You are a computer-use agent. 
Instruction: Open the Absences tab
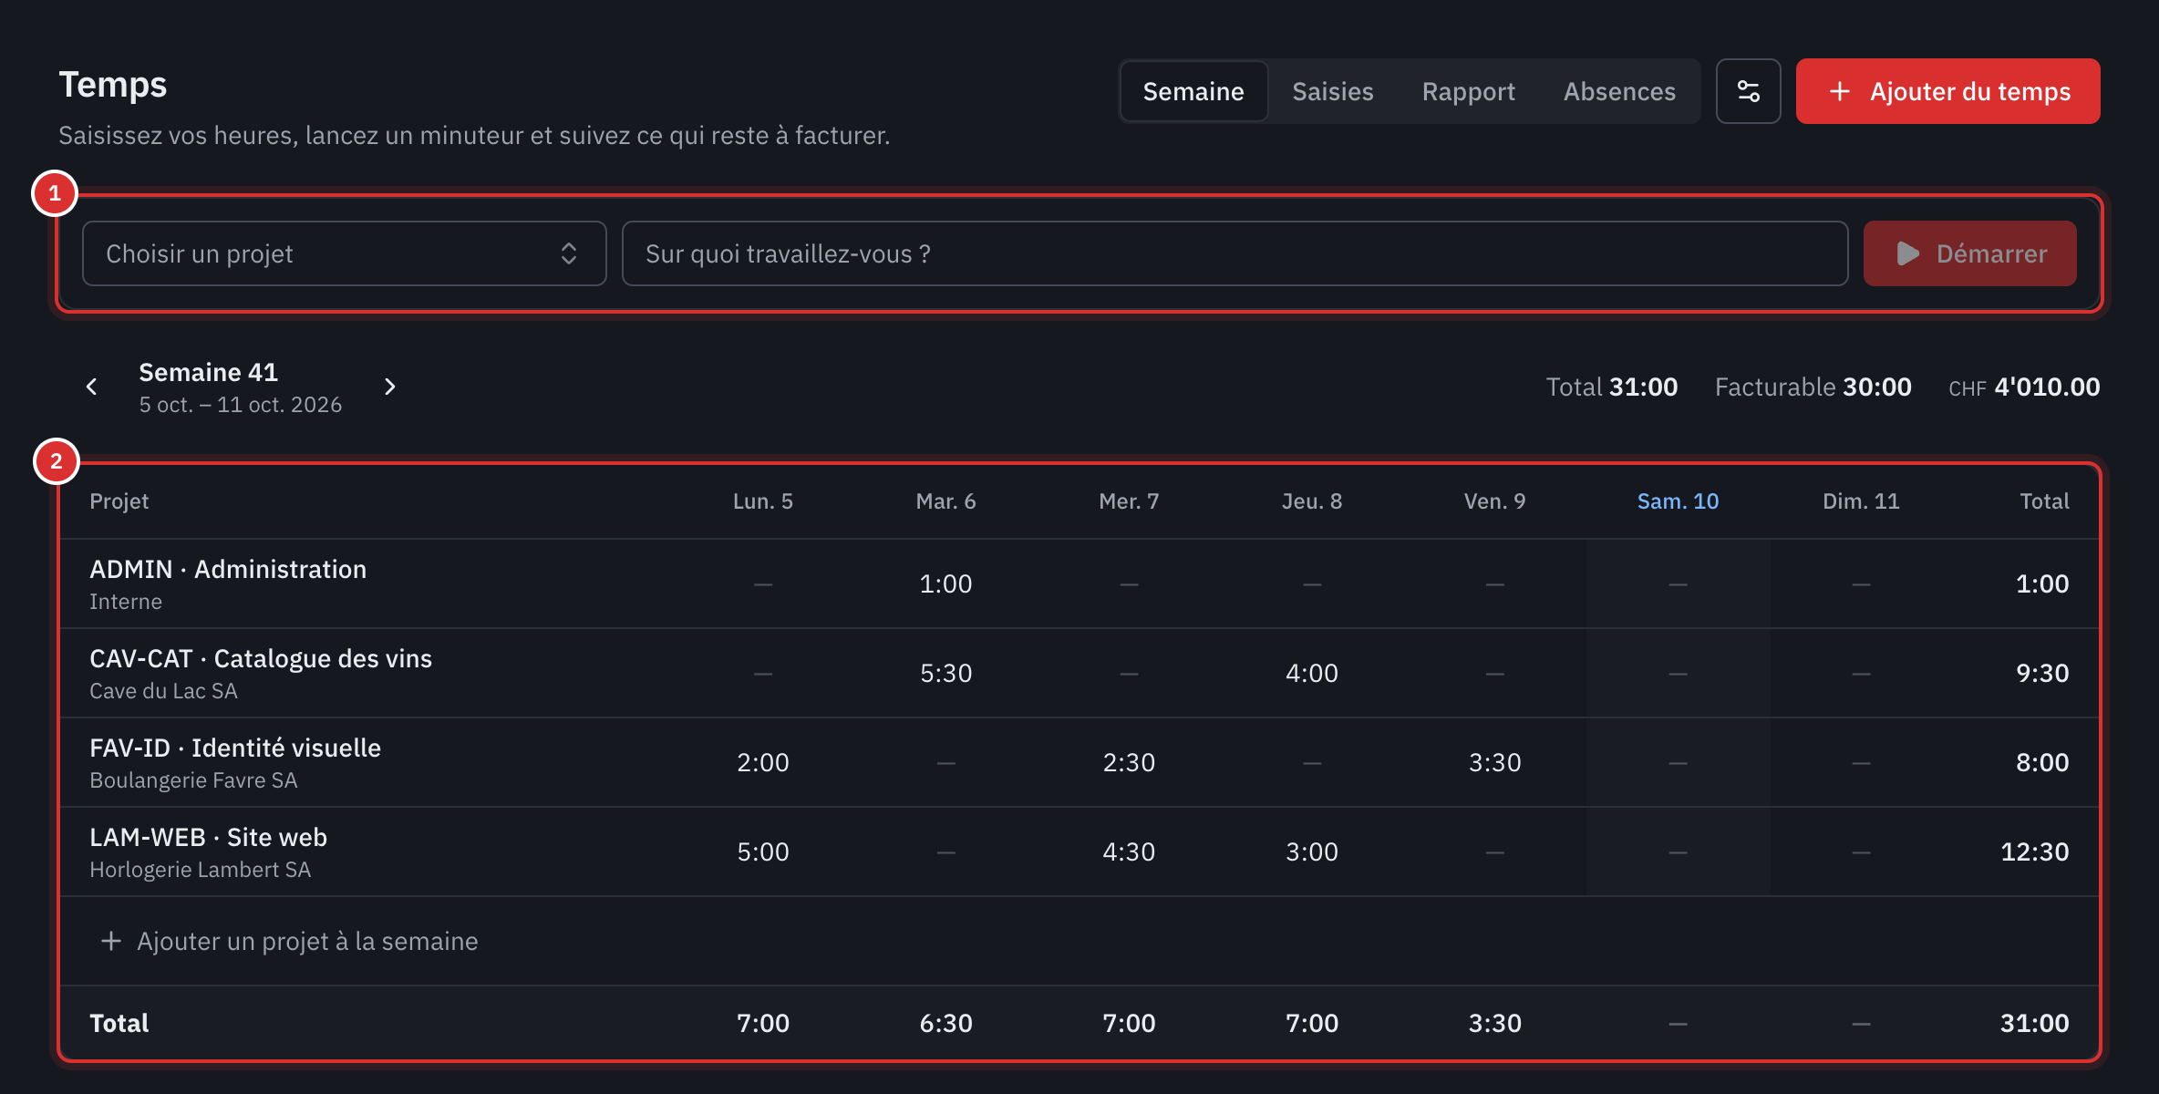click(1619, 91)
